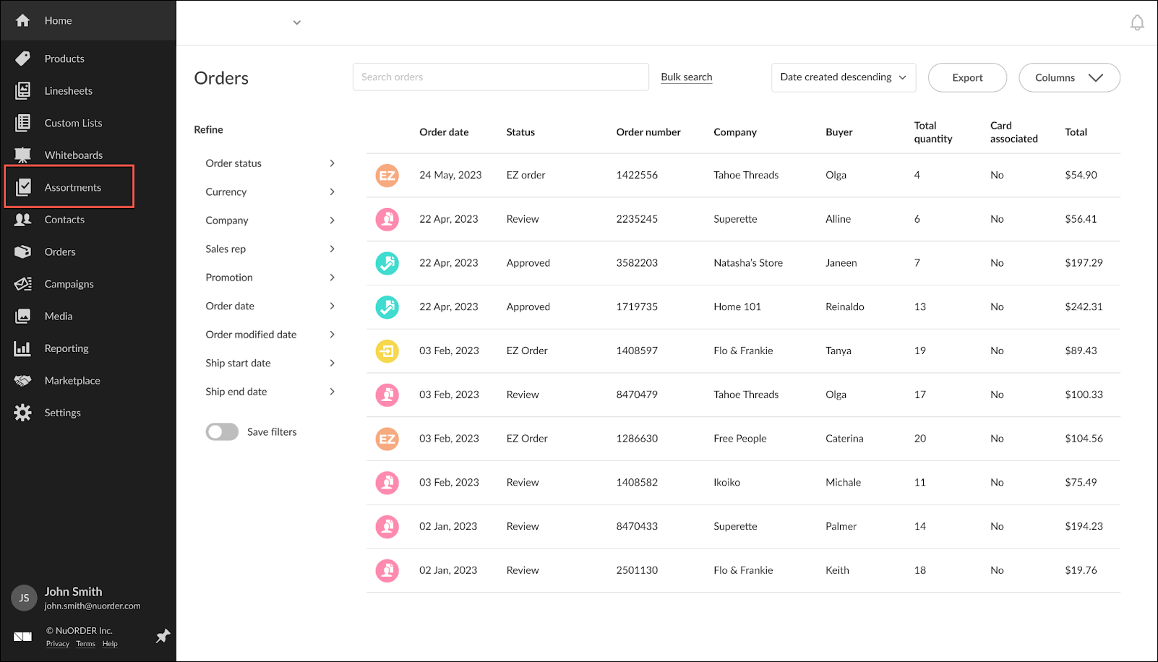
Task: Click the EZ order icon for order 1422556
Action: 387,176
